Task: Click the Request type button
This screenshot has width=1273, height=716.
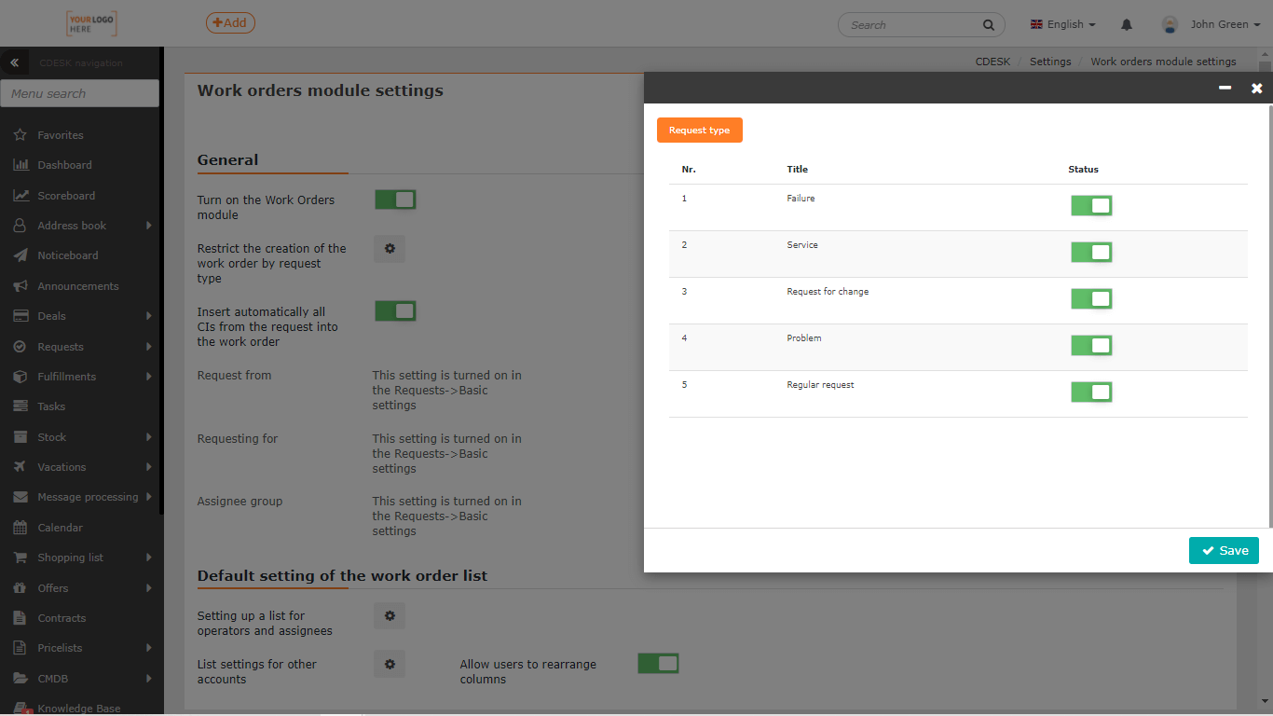Action: tap(700, 131)
